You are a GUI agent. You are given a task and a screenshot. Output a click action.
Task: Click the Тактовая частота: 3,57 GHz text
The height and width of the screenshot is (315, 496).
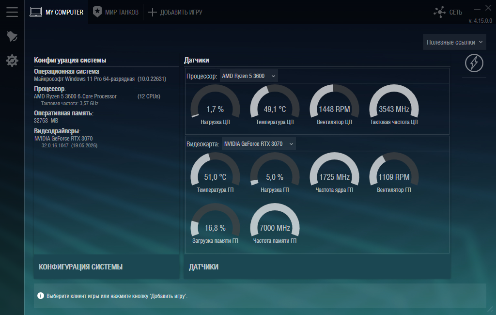70,104
